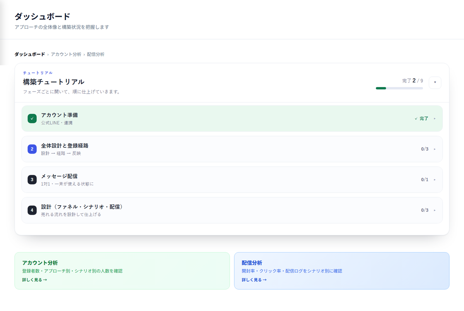The image size is (464, 311).
Task: Click the 完了 2 / 9 counter
Action: tap(413, 80)
